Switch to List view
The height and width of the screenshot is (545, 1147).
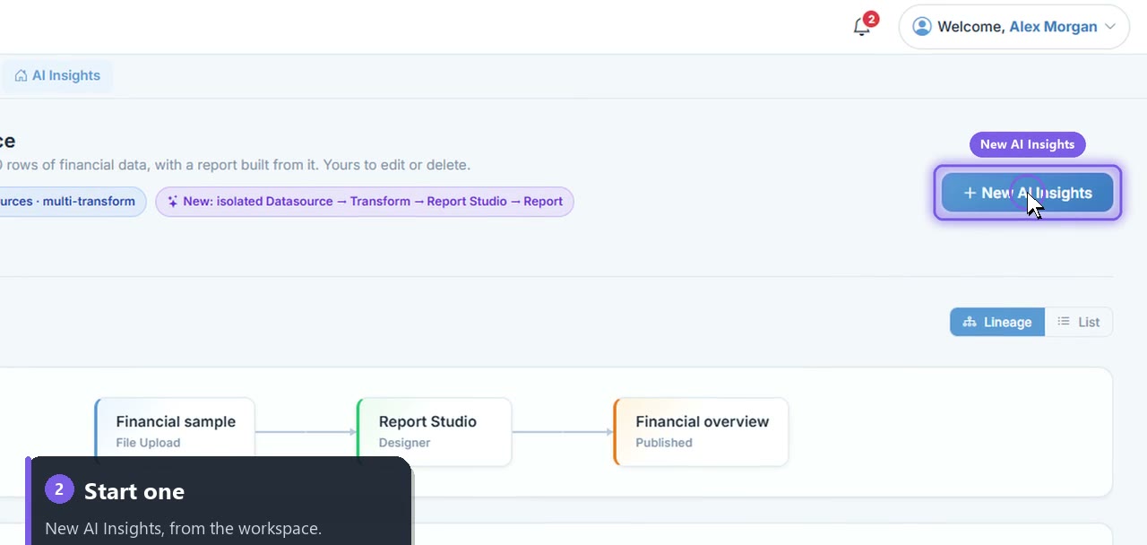coord(1078,322)
